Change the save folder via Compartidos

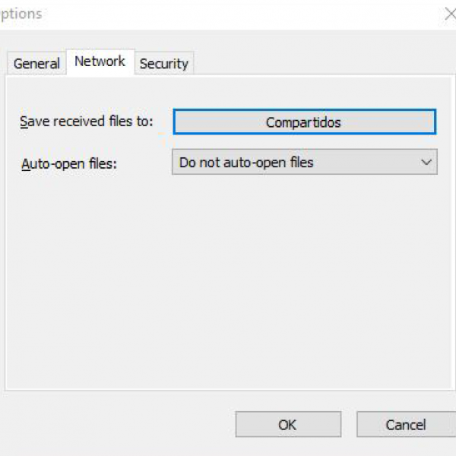[304, 122]
